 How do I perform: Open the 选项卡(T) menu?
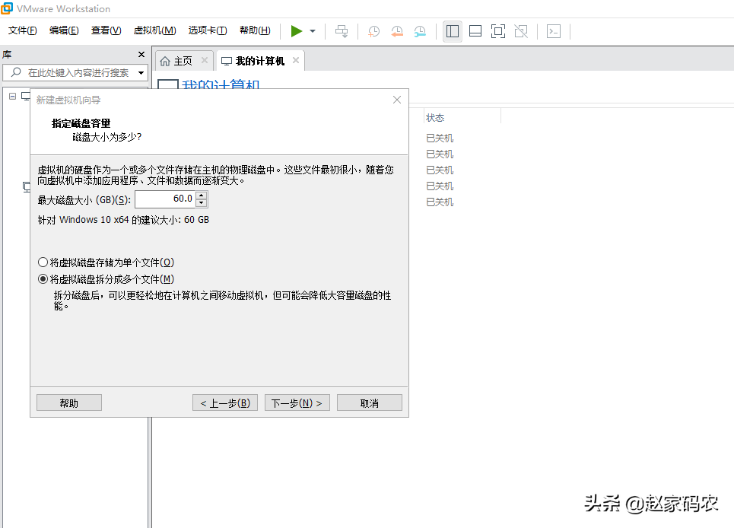click(x=208, y=30)
